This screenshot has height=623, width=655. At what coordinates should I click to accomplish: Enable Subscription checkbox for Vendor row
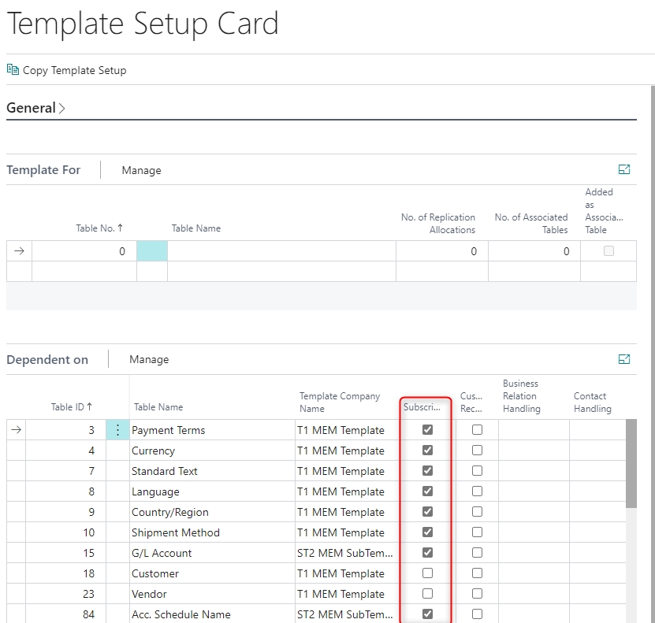pos(427,594)
